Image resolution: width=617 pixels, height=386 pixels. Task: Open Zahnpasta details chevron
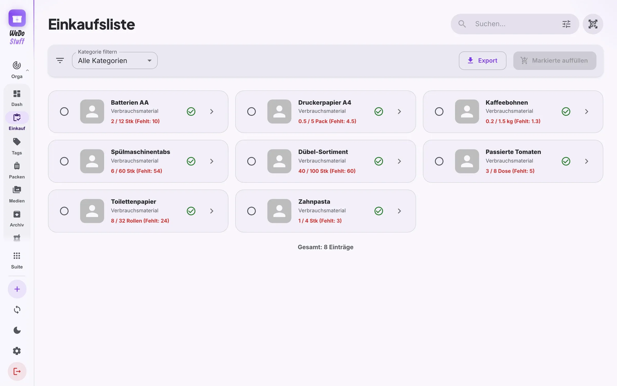[x=399, y=211]
